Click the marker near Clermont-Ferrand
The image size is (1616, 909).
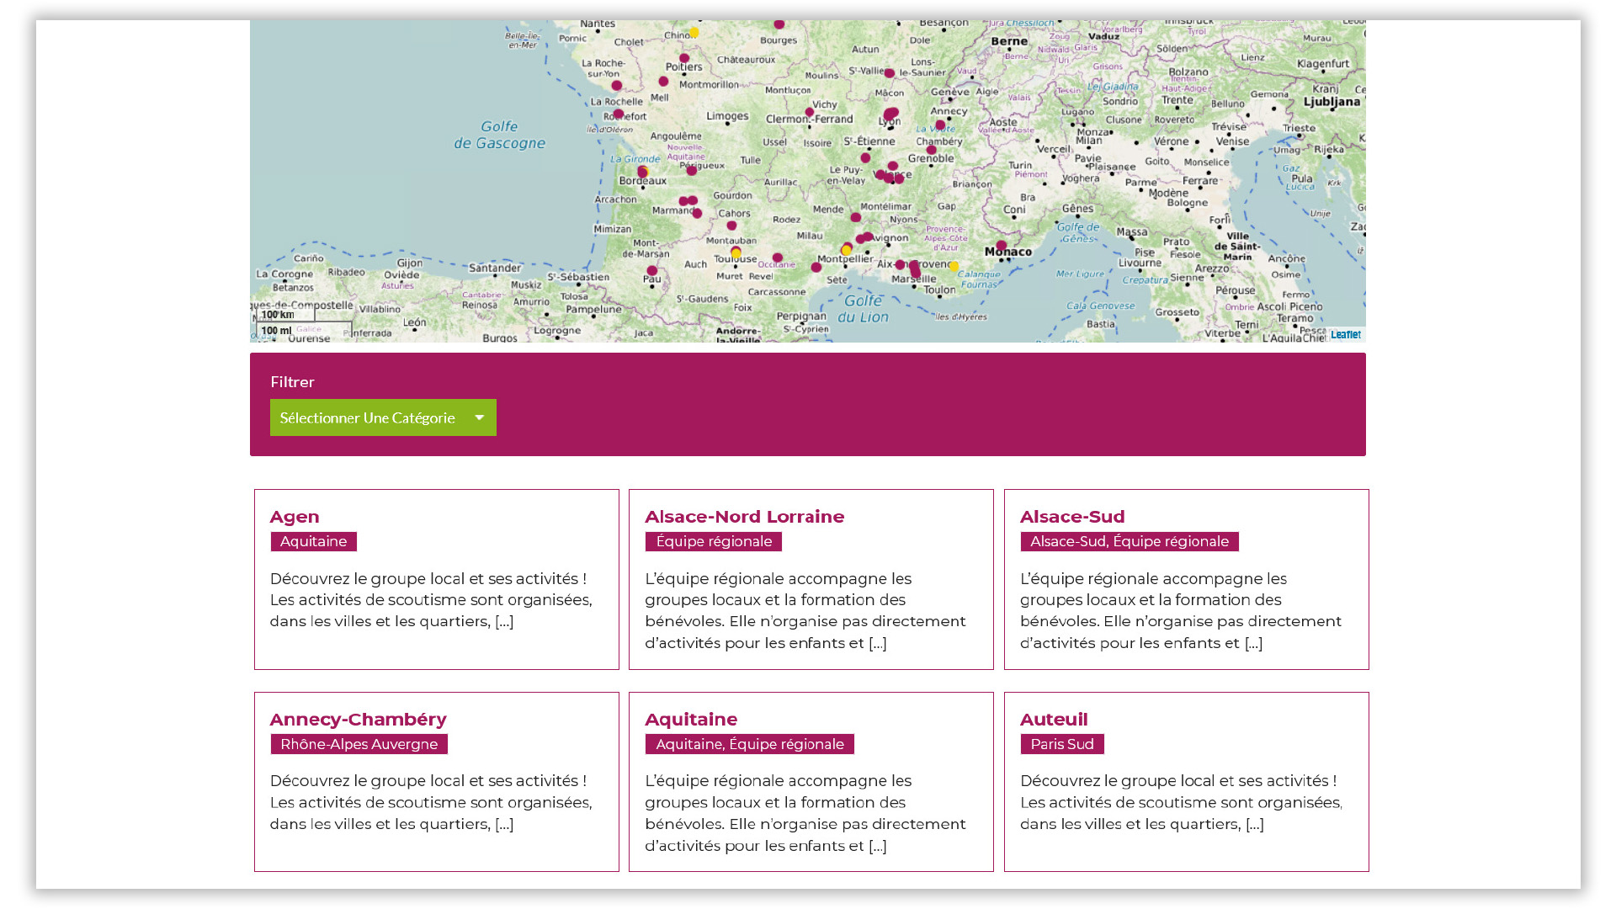point(809,112)
